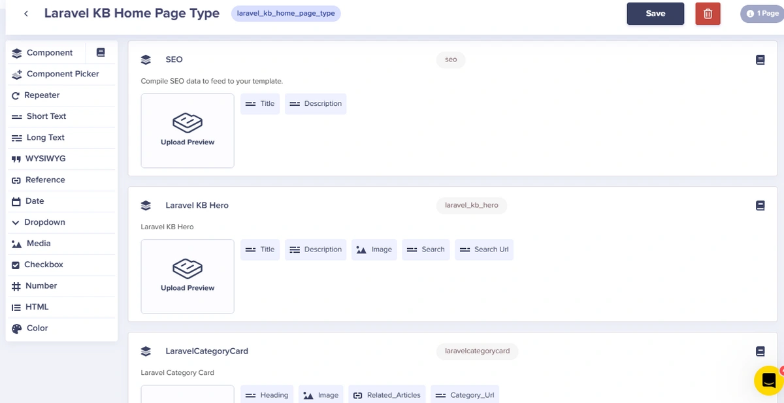Image resolution: width=784 pixels, height=403 pixels.
Task: Open book icon beside Component sidebar item
Action: pyautogui.click(x=101, y=52)
